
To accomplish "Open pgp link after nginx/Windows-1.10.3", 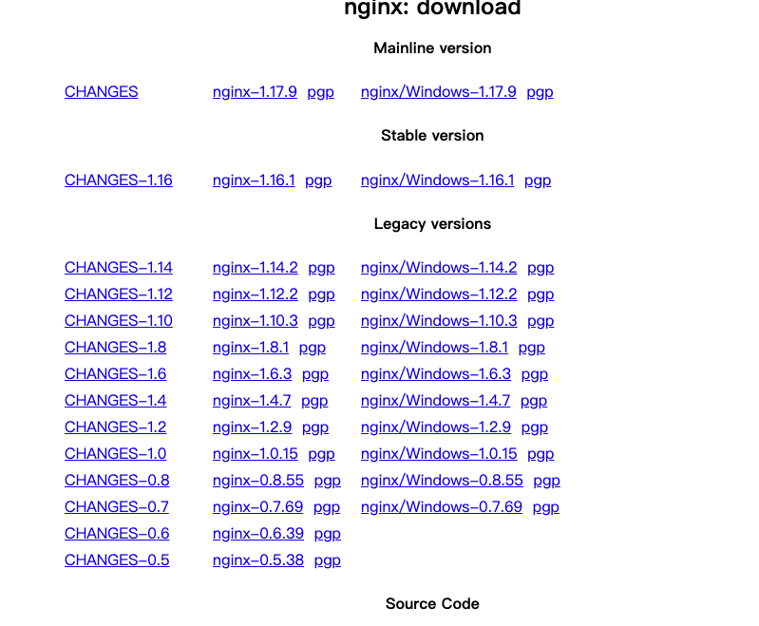I will coord(541,321).
